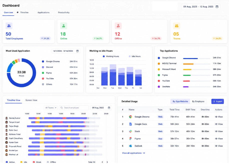
Task: Click the OneNote purple progress bar
Action: [x=186, y=87]
